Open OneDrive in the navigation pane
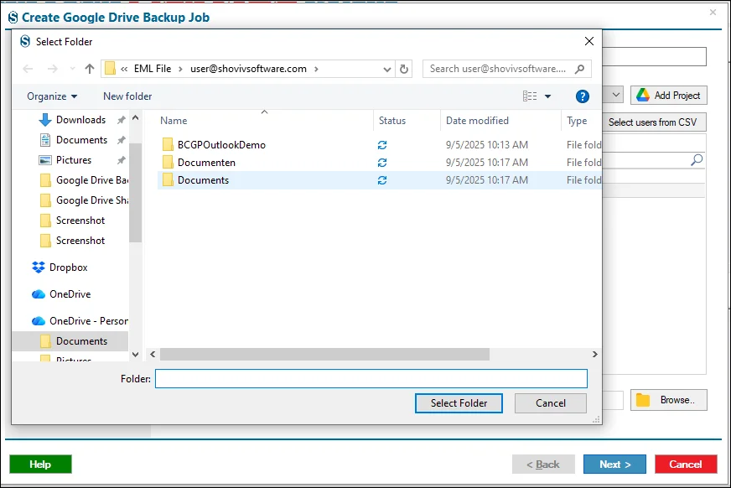 click(x=70, y=294)
